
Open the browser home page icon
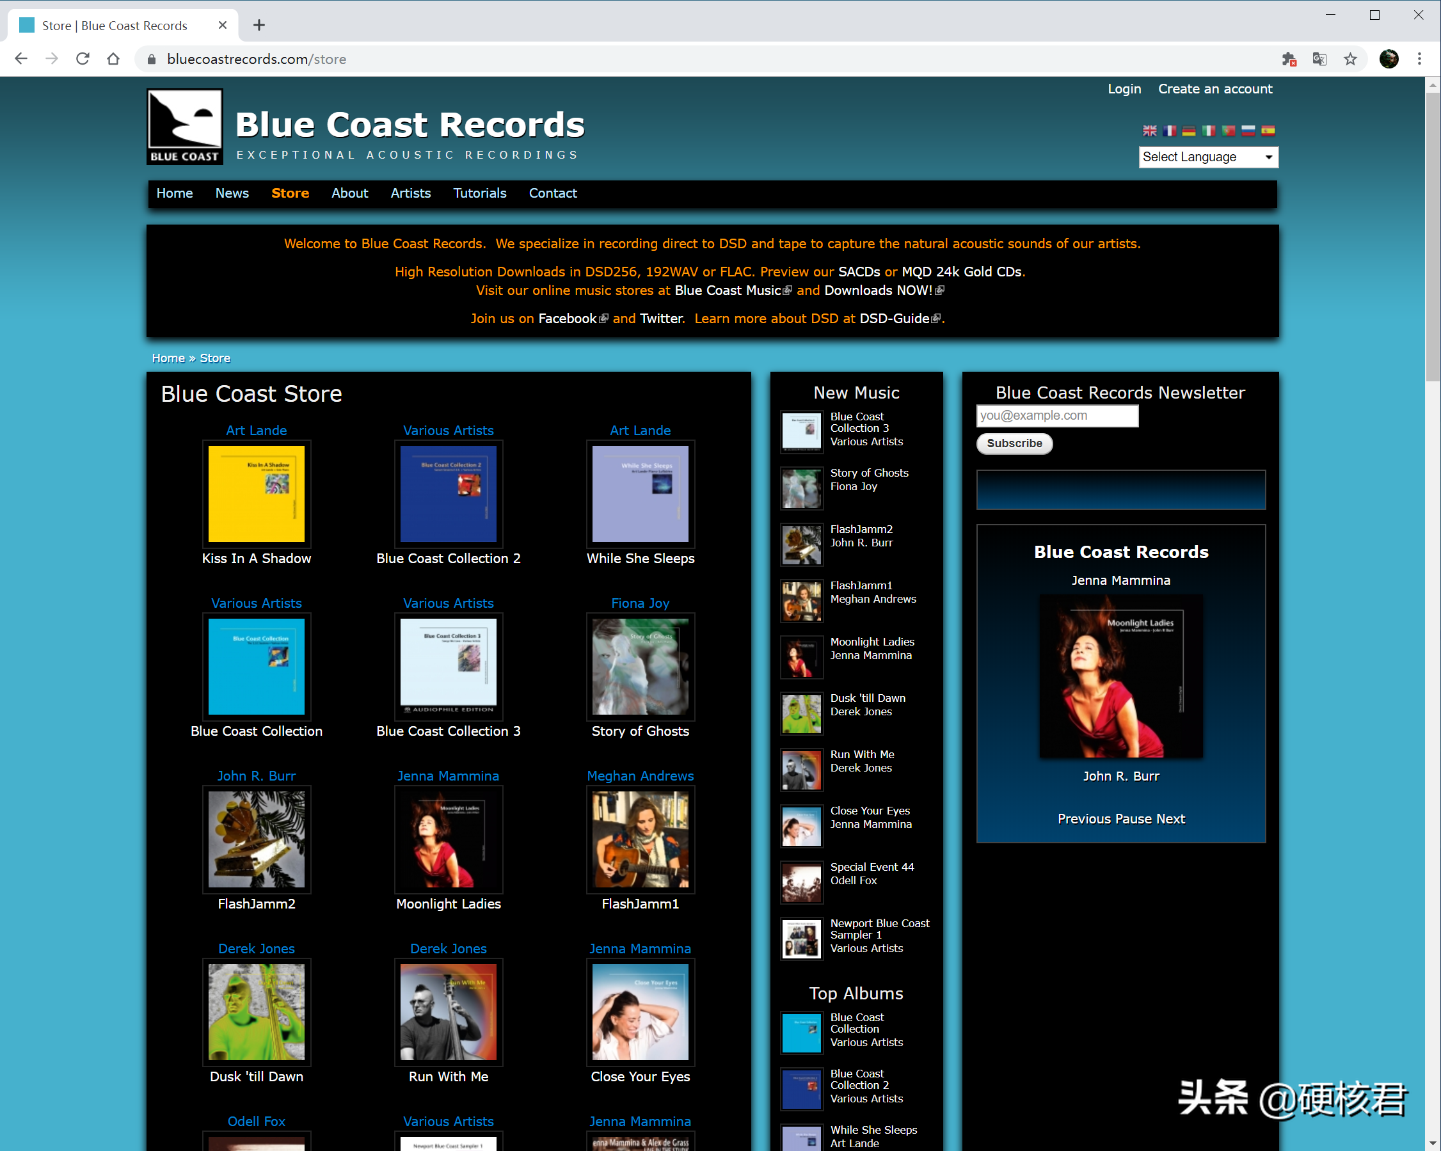(114, 59)
